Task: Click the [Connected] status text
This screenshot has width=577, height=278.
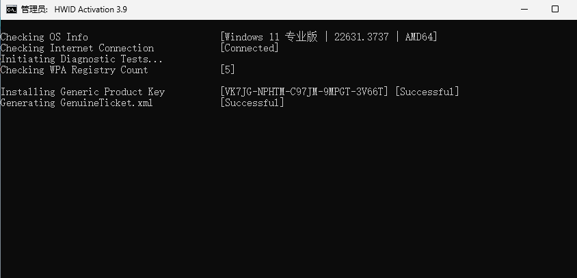Action: (250, 48)
